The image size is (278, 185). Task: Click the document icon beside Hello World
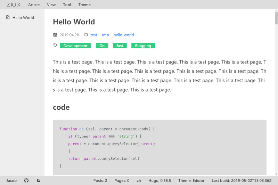[x=8, y=17]
